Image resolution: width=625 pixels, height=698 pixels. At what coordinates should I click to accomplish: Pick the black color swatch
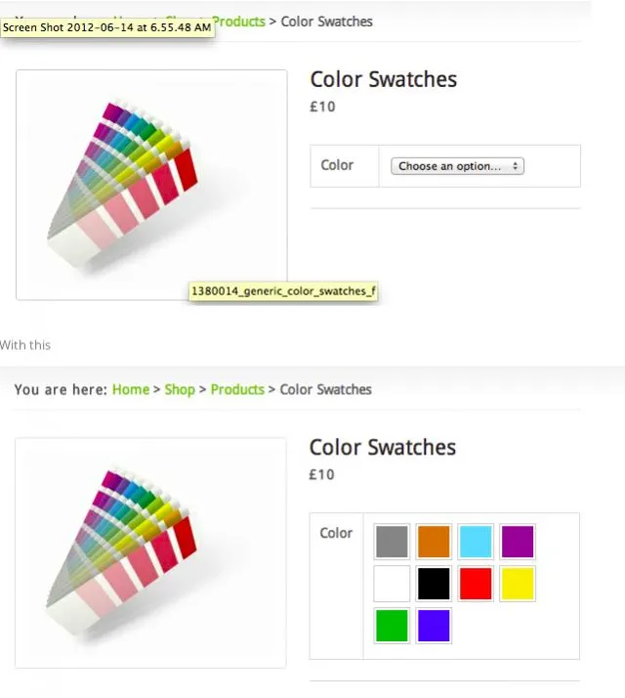click(x=434, y=584)
